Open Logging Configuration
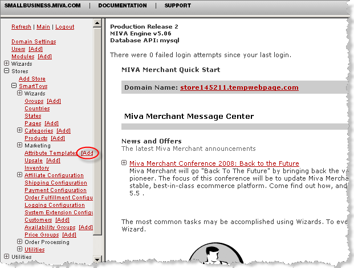 (x=55, y=205)
